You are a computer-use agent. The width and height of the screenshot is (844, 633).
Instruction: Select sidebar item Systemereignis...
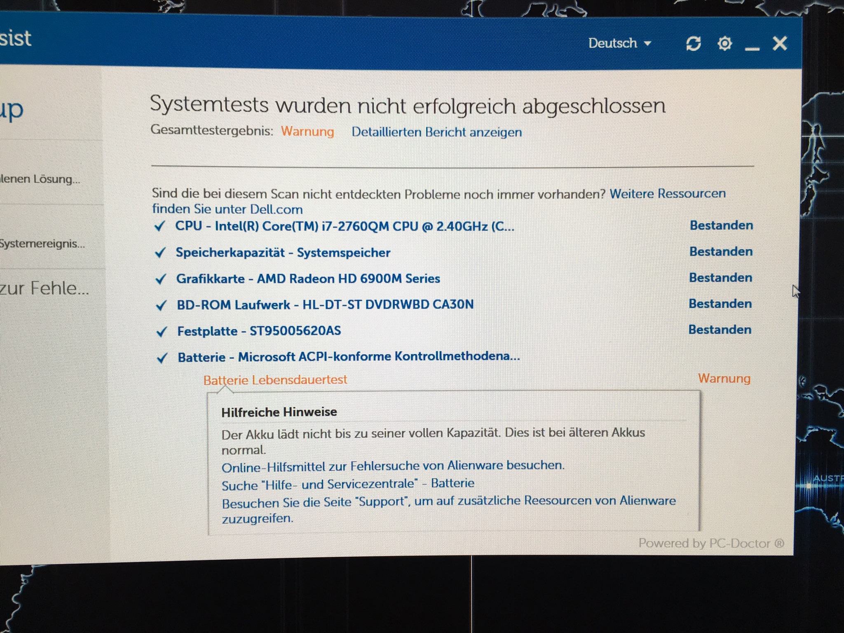pyautogui.click(x=42, y=244)
